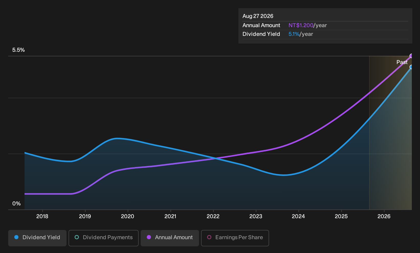Click the 2026 x-axis label

384,216
